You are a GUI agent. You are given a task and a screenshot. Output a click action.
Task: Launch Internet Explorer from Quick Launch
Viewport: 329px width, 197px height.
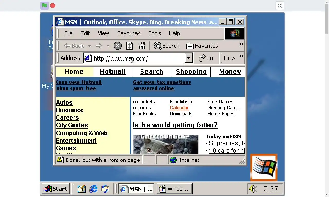(94, 189)
